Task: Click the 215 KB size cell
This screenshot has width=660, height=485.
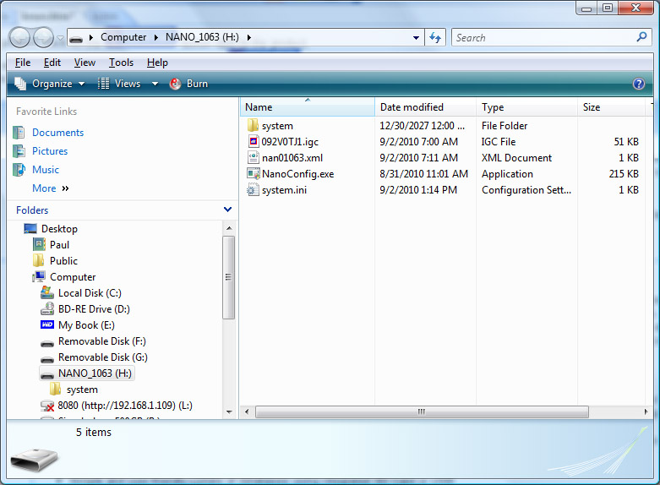Action: click(x=624, y=174)
